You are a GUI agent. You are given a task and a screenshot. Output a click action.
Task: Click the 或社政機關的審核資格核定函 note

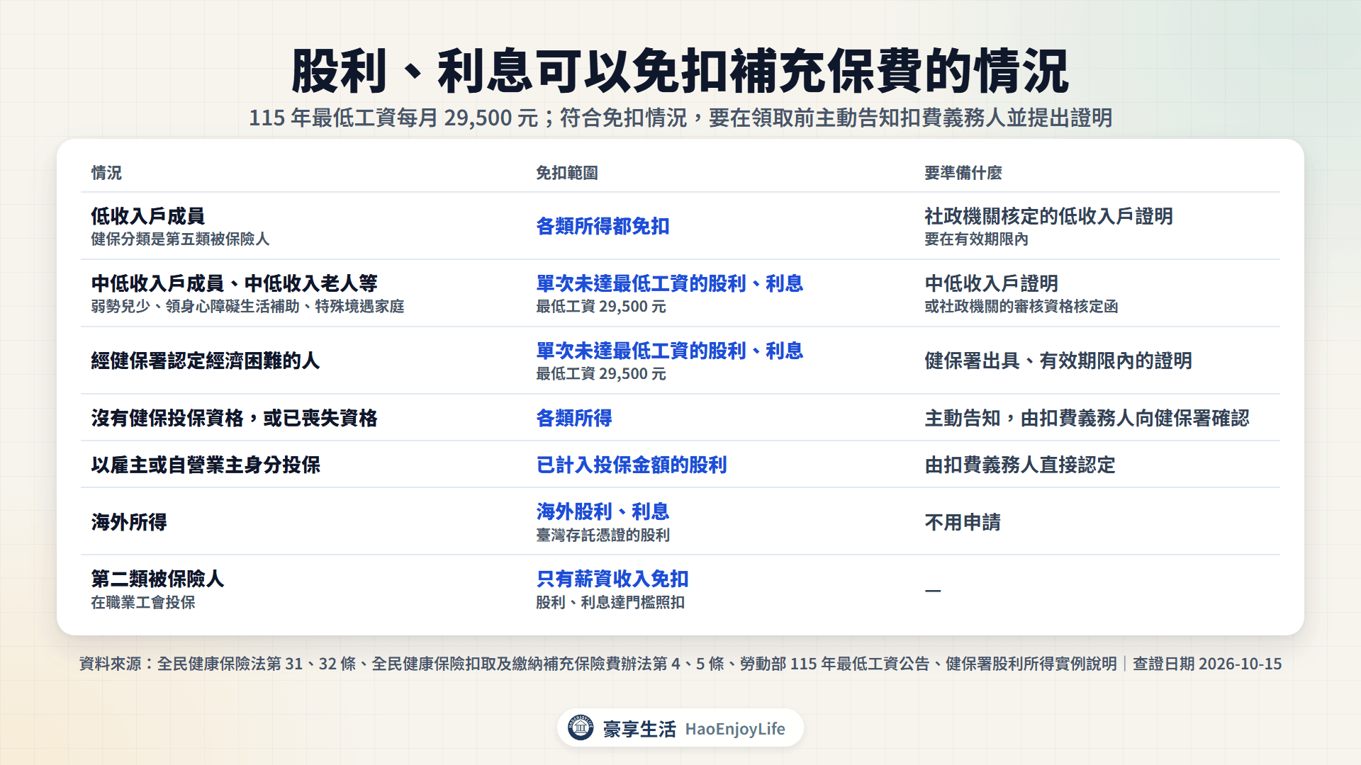pos(1021,307)
